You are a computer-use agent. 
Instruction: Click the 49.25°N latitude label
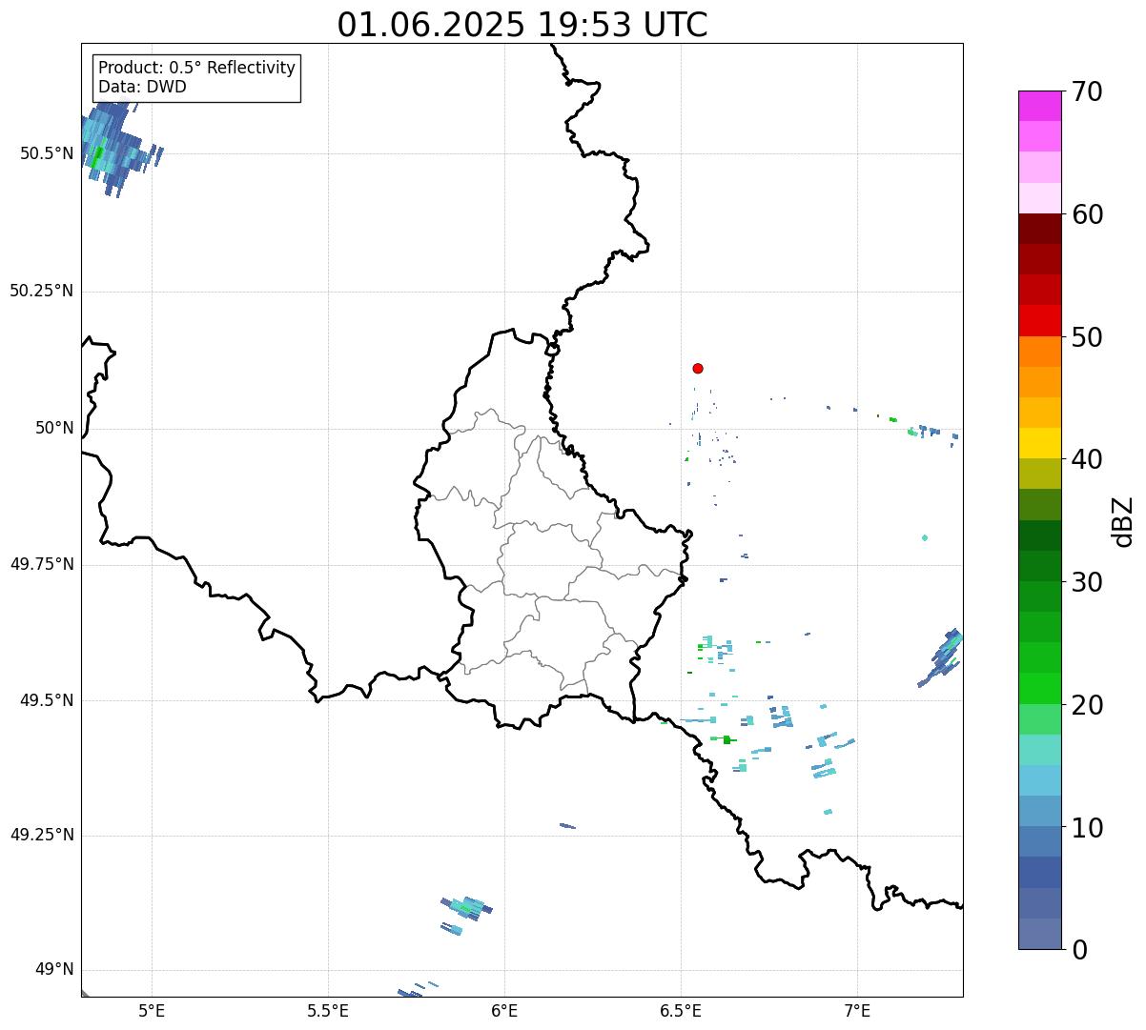(x=42, y=835)
